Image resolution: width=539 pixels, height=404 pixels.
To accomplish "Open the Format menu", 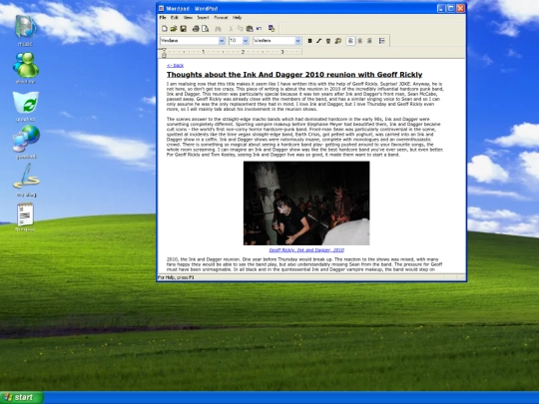I will pos(221,18).
